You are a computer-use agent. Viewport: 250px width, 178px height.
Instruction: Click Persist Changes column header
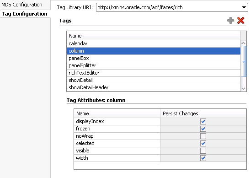203,113
